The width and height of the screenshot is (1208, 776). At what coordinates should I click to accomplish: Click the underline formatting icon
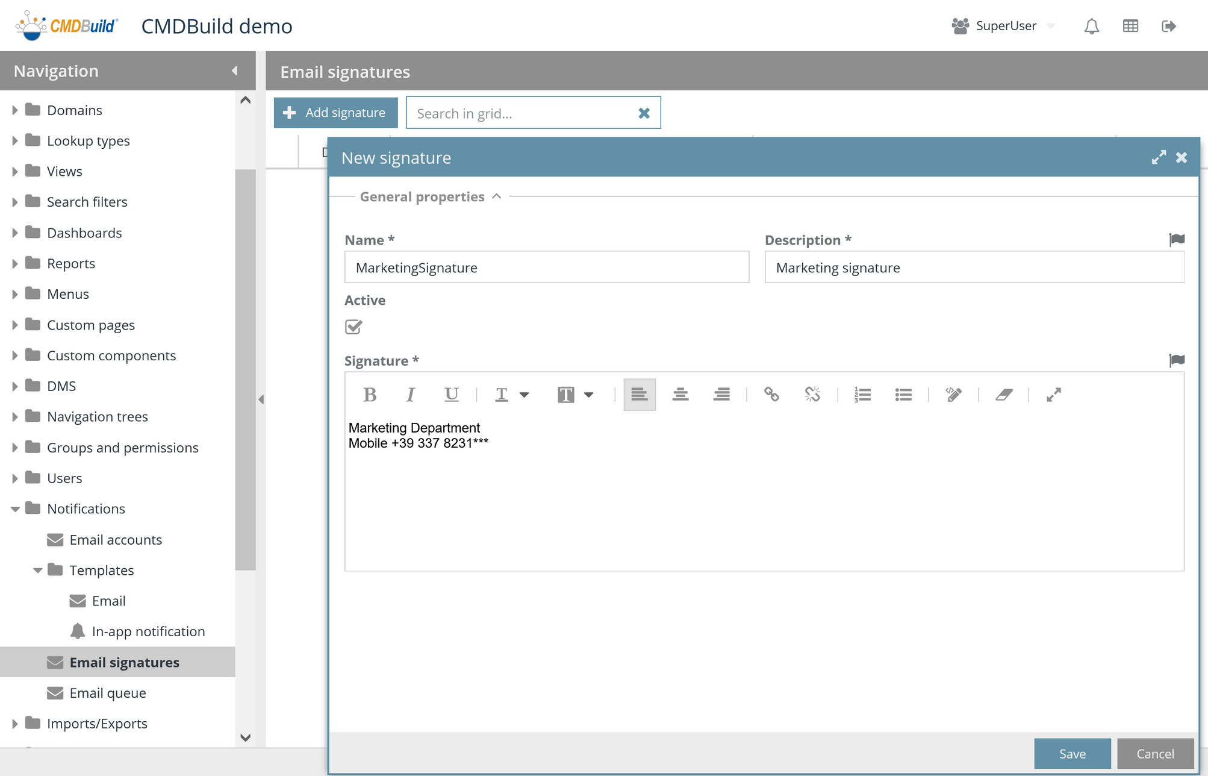(x=451, y=395)
